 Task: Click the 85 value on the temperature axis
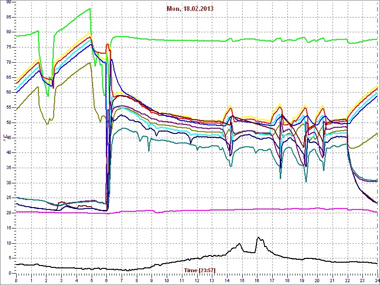[x=9, y=17]
